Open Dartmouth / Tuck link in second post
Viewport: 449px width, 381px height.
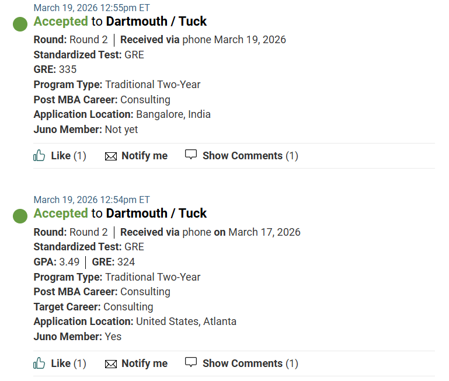[x=156, y=214]
